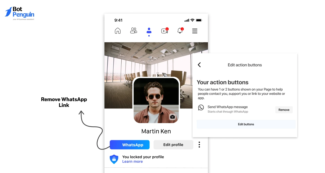Open notifications via the bell icon
Viewport: 325px width, 173px height.
pyautogui.click(x=180, y=31)
